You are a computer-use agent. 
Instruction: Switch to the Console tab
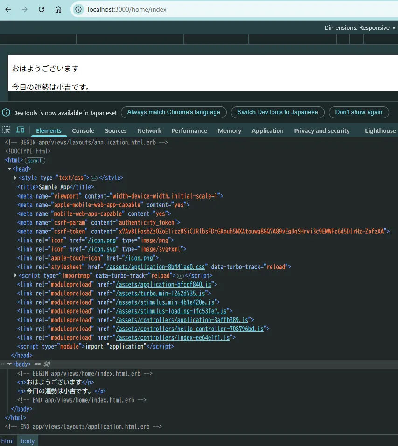[83, 130]
